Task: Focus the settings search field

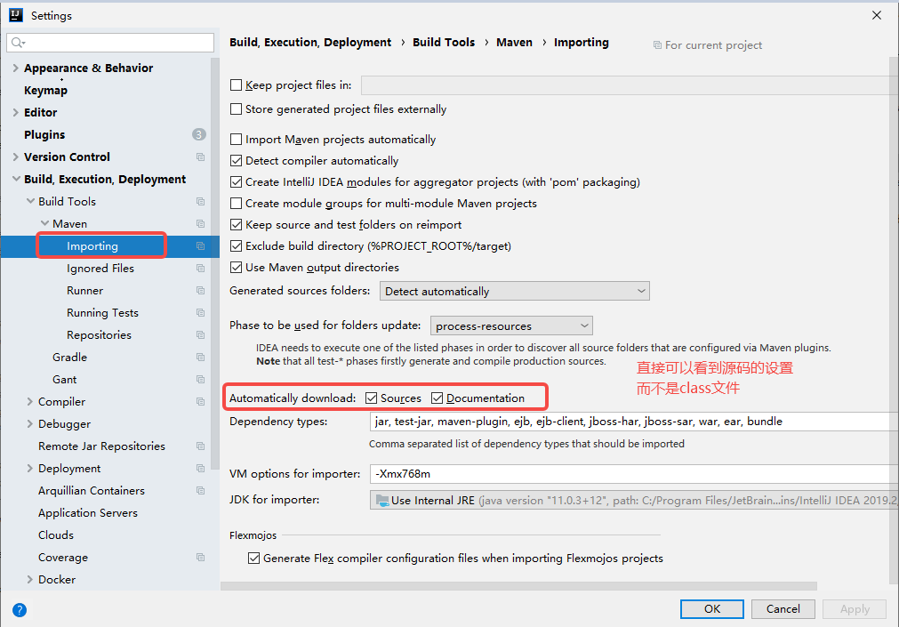Action: (110, 43)
